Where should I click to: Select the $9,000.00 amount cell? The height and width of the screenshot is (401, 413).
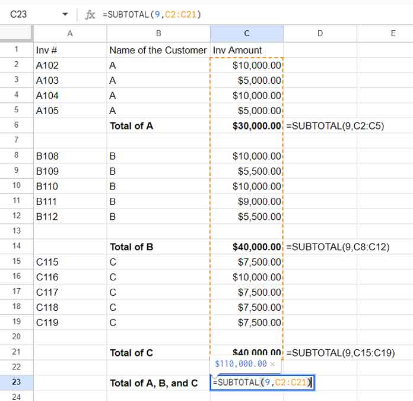coord(247,201)
